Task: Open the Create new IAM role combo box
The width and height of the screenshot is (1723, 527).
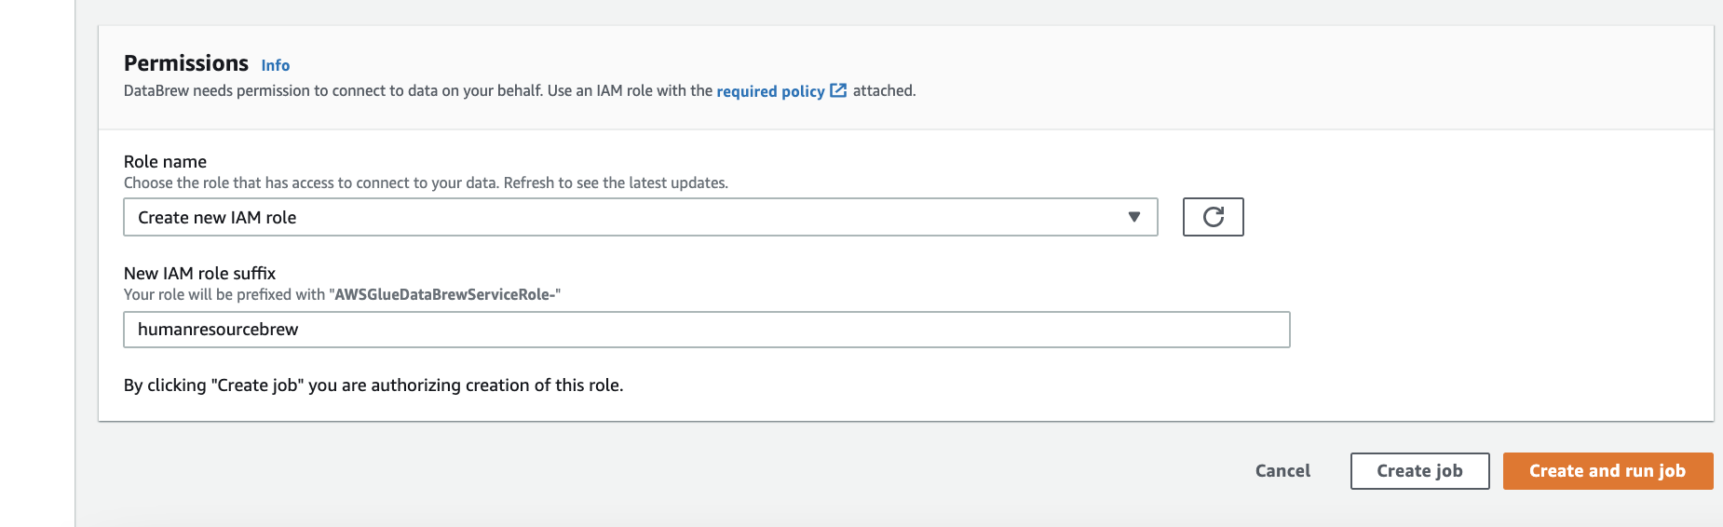Action: pos(641,217)
